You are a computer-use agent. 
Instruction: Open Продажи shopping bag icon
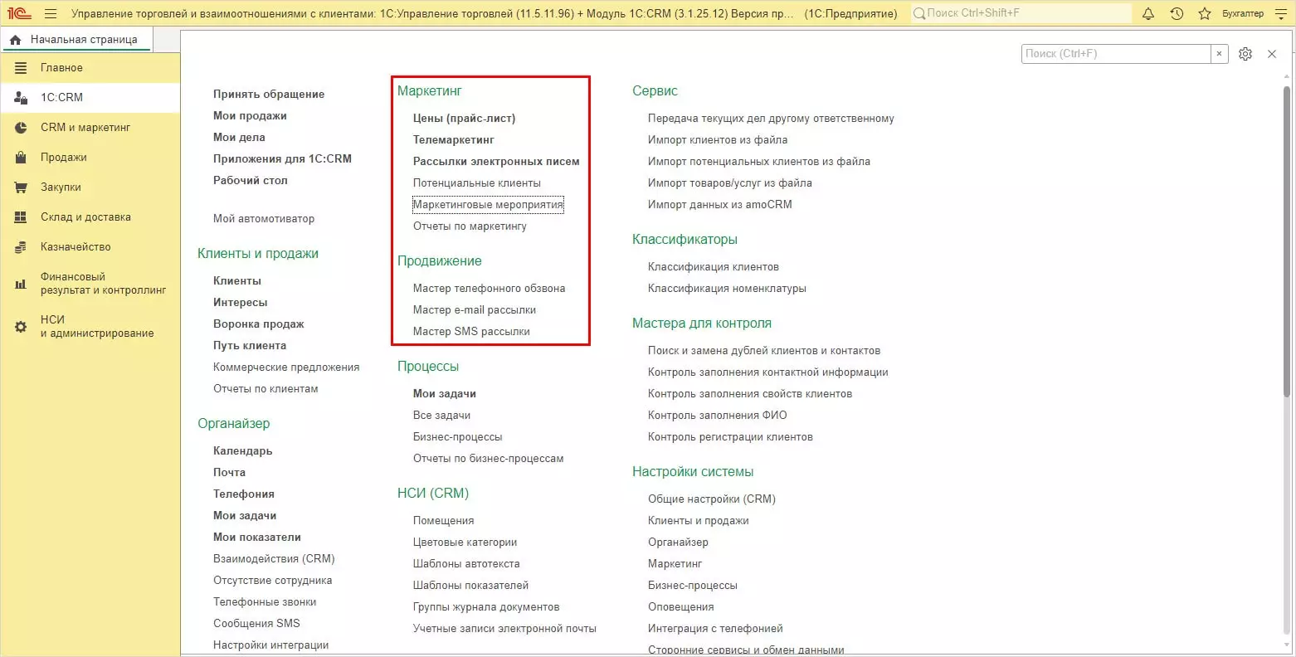click(x=21, y=158)
